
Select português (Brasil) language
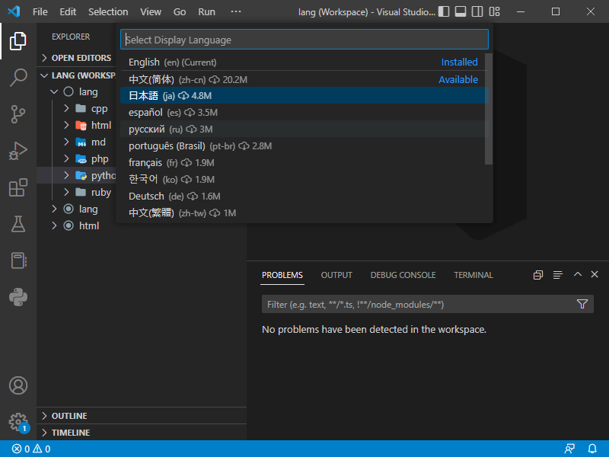coord(304,145)
